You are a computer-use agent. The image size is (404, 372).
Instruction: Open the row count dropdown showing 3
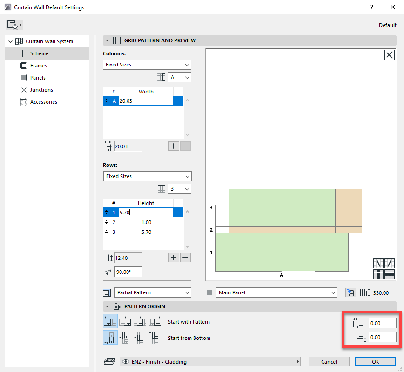coord(180,189)
